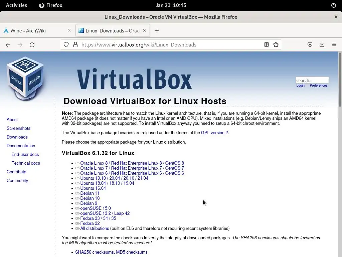
Task: Click the URL address bar
Action: pos(171,45)
